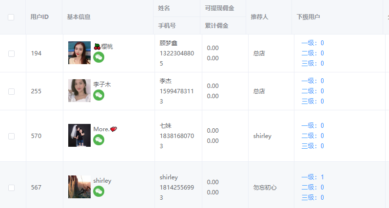Tick the checkbox for user 567
The image size is (389, 208).
11,188
